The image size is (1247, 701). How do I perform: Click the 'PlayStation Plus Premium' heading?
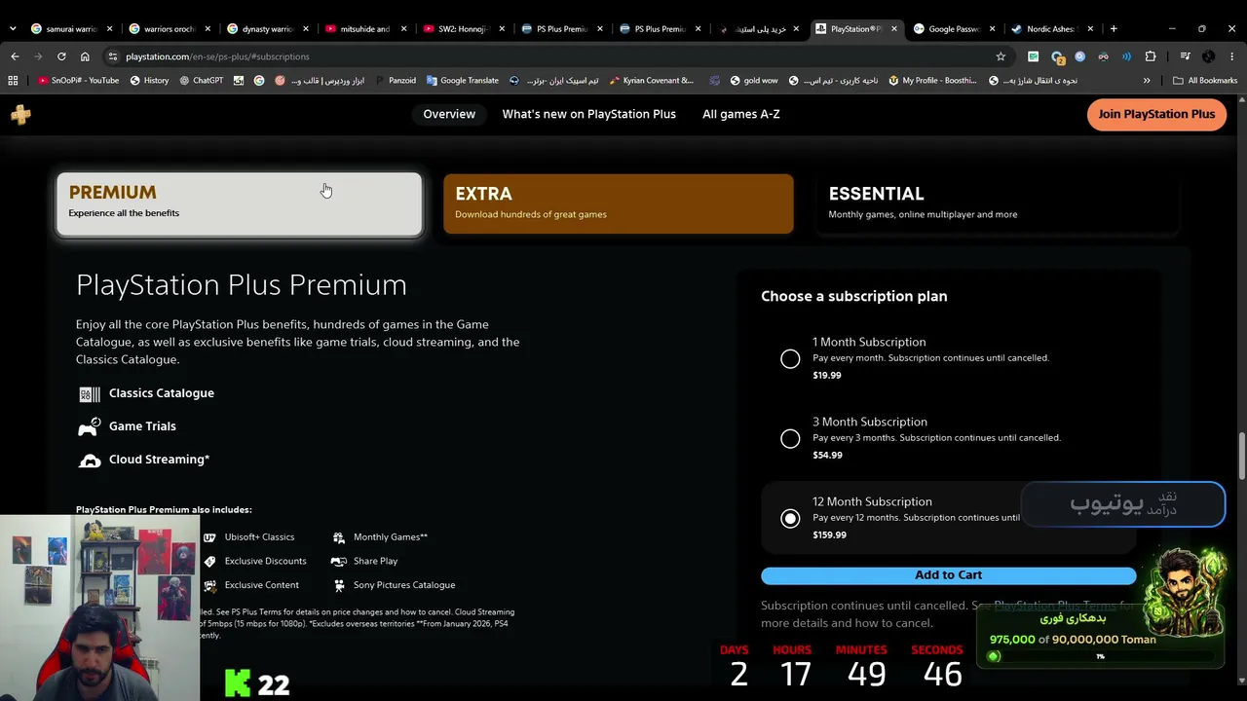(x=242, y=285)
